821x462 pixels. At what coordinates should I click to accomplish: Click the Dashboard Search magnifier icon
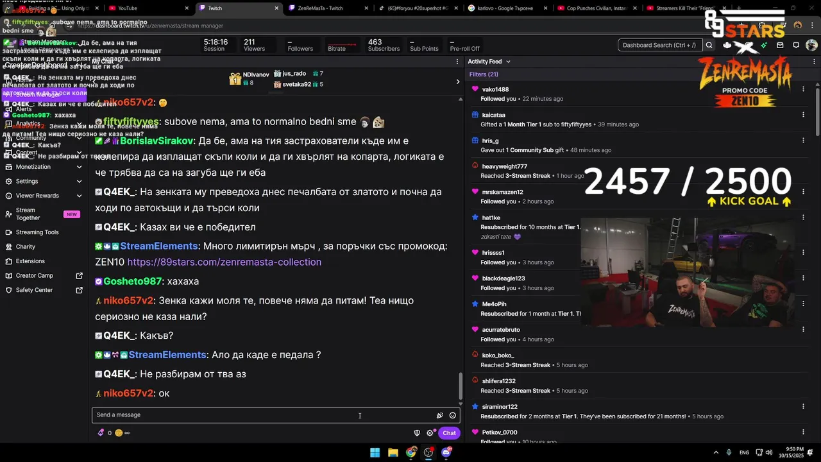709,46
